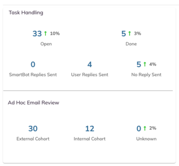The height and width of the screenshot is (166, 179).
Task: Click the green arrow beside No Reply Sent count
Action: (145, 64)
